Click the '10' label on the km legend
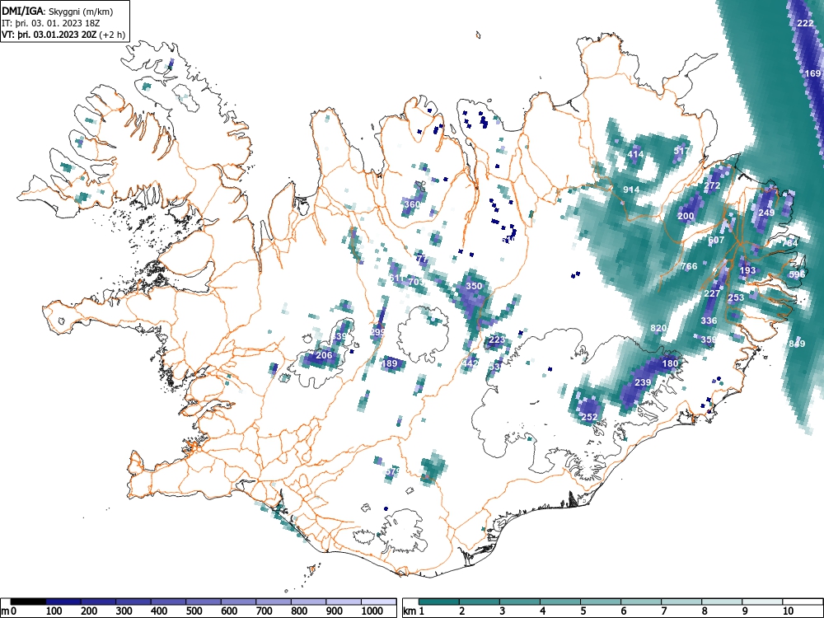This screenshot has width=824, height=618. 788,611
